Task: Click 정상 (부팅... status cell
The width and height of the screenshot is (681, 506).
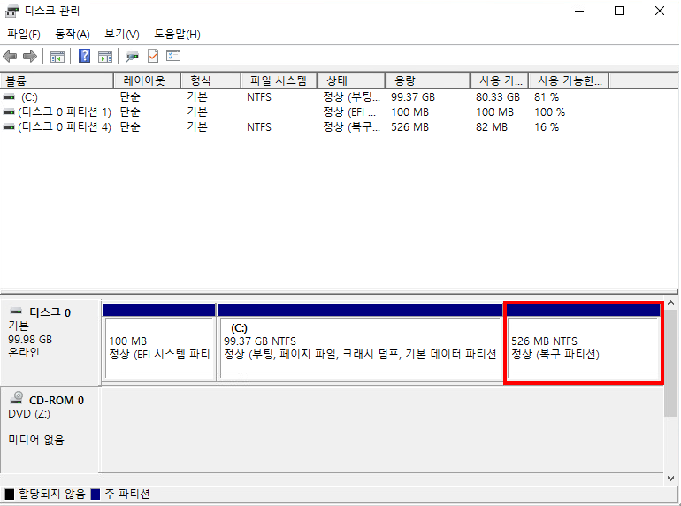Action: point(351,96)
